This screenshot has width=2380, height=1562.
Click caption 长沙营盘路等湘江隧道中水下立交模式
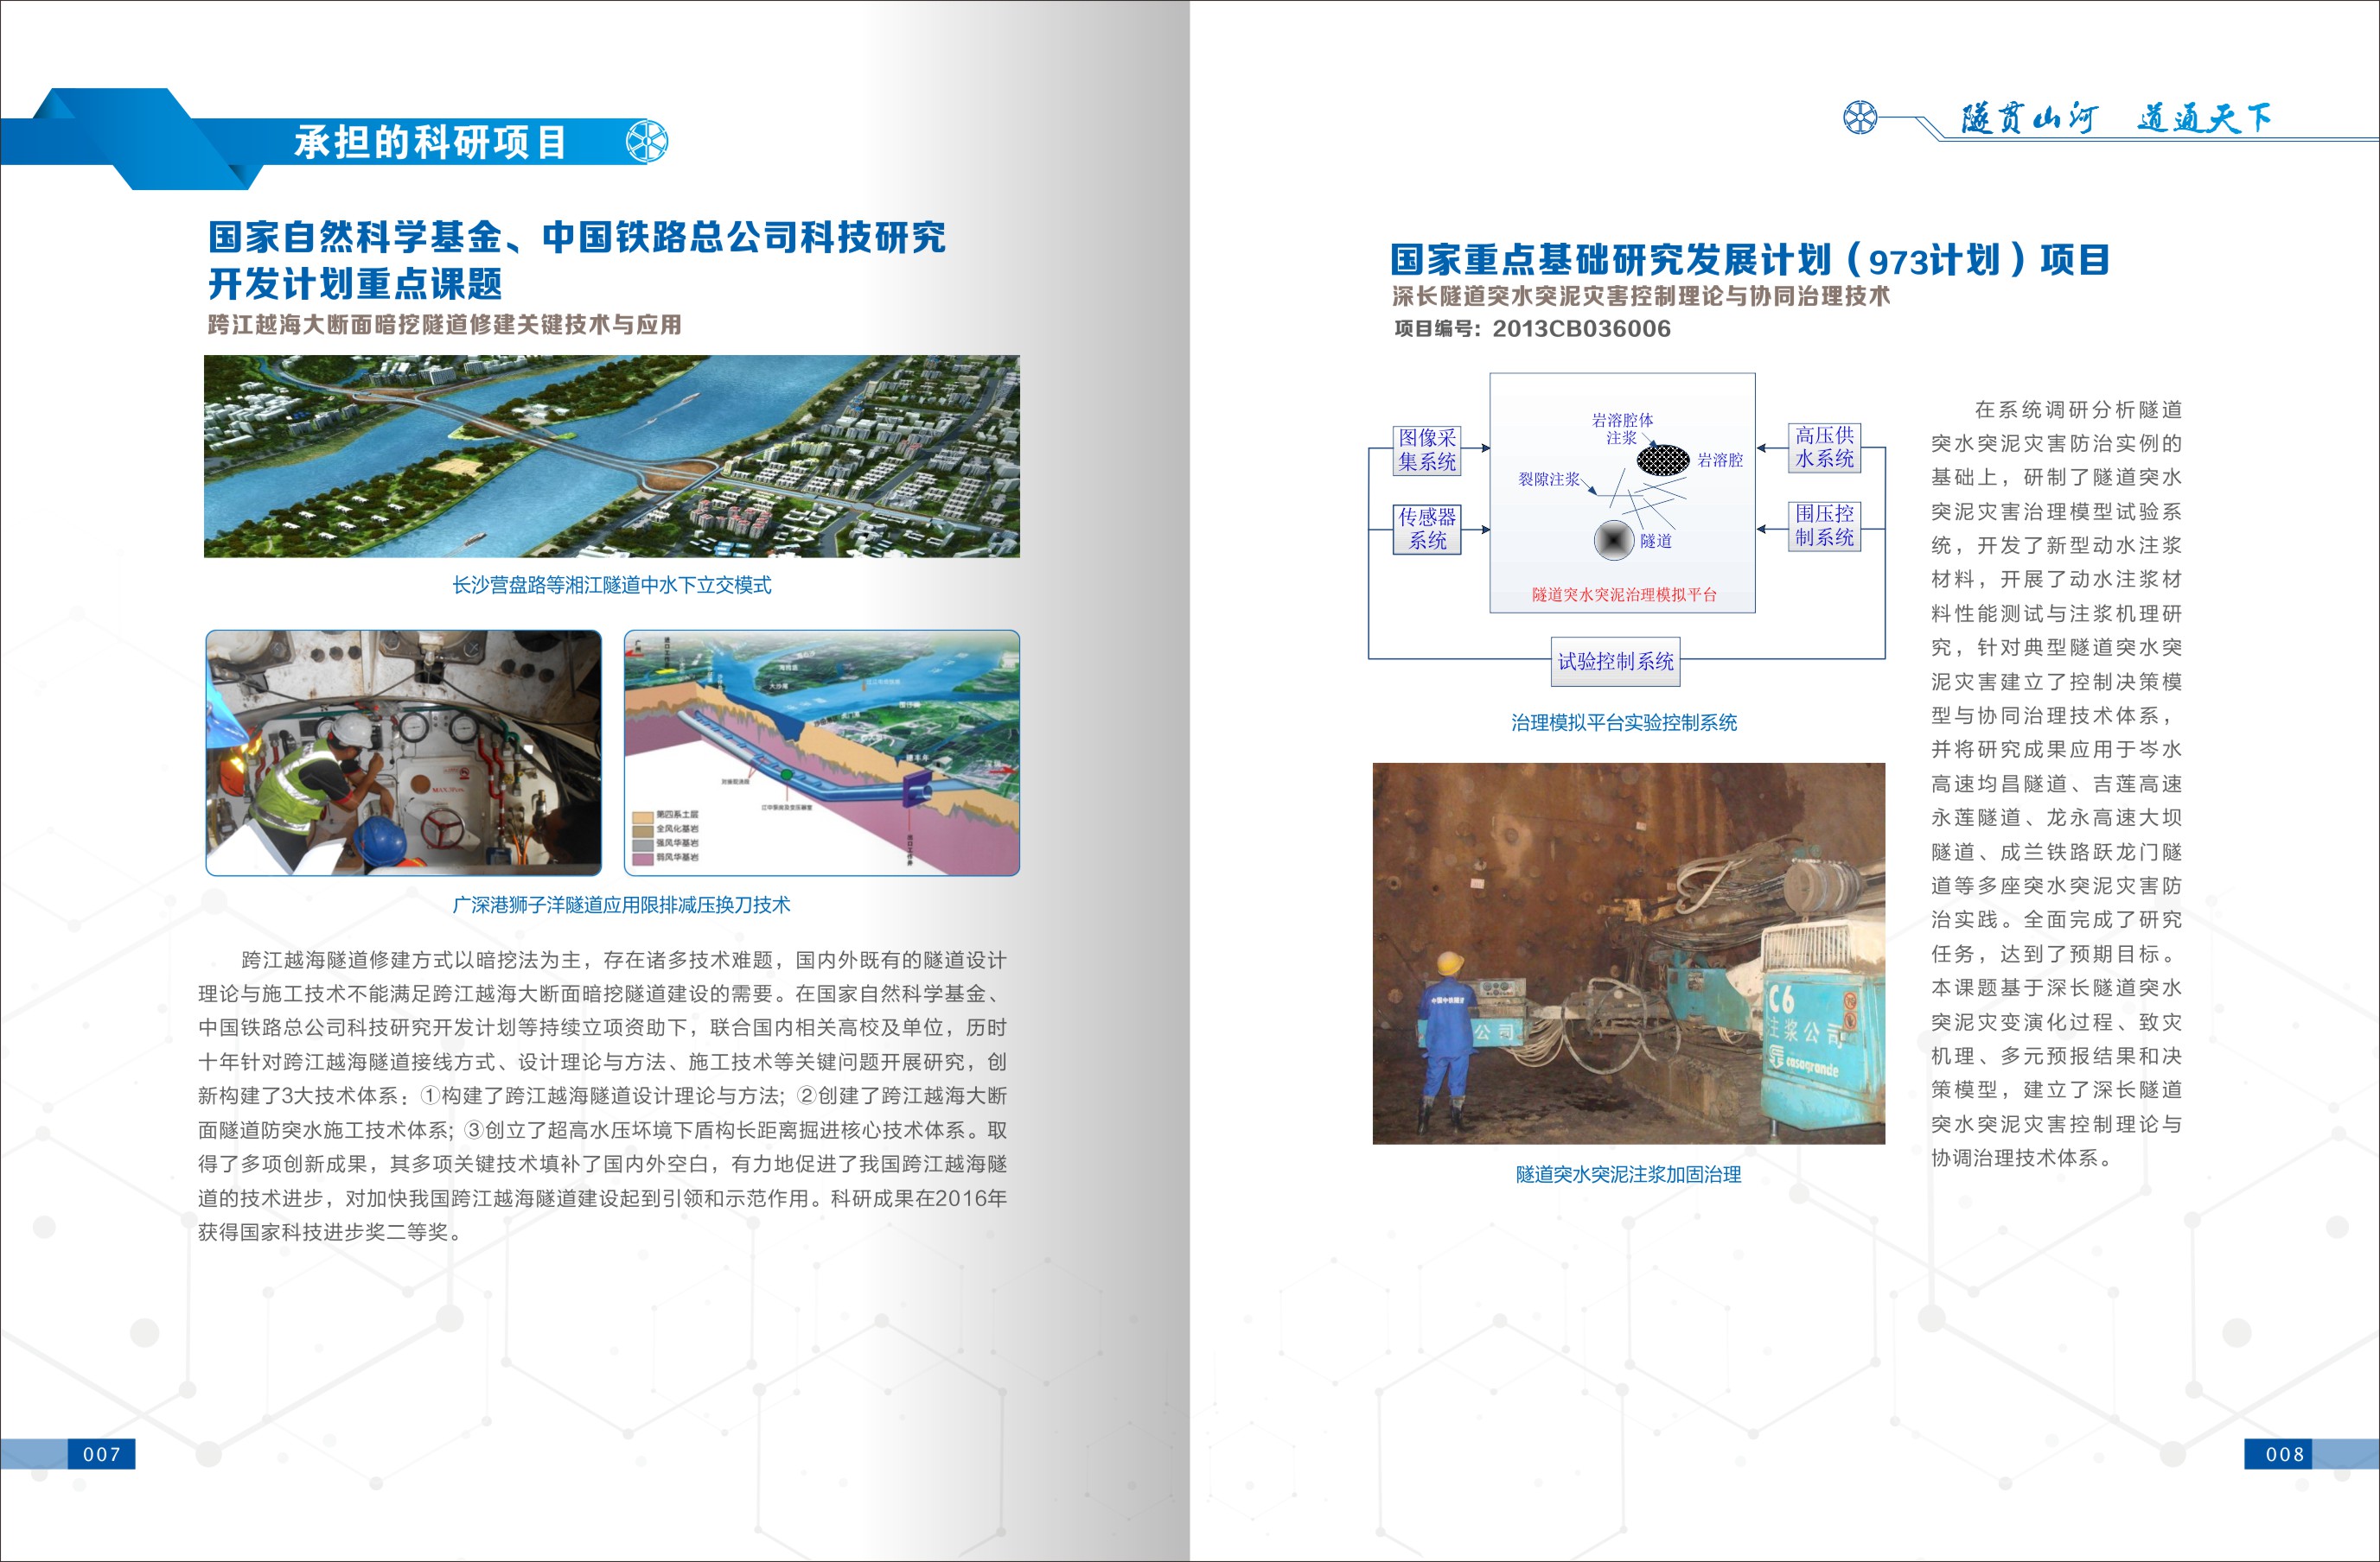pos(611,586)
